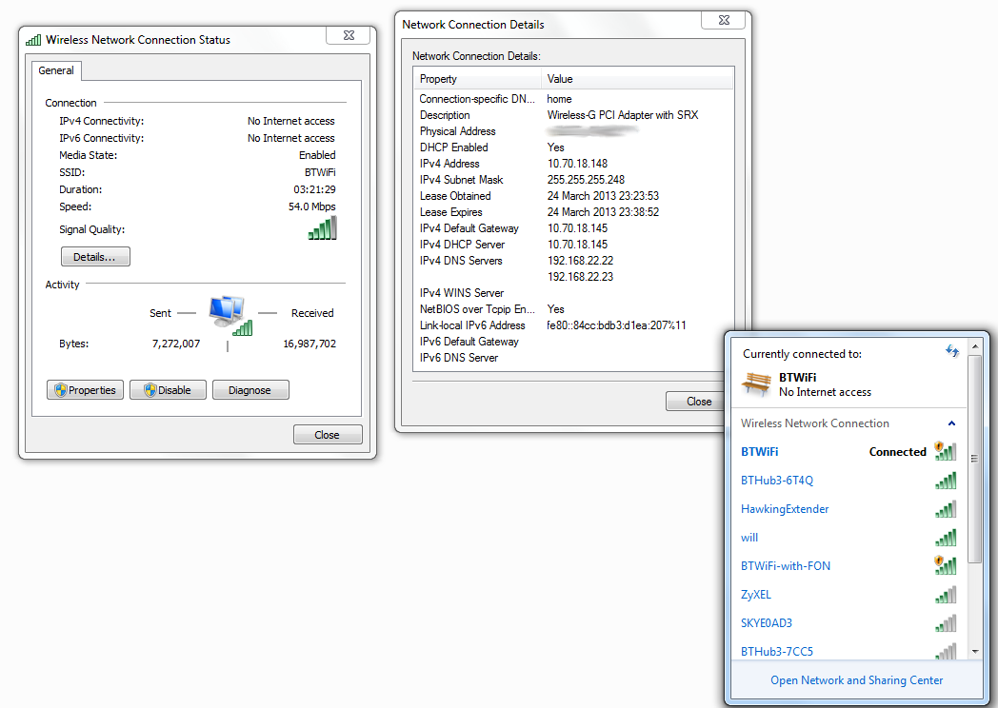Click the signal bars for HawkingExtender
The height and width of the screenshot is (708, 998).
pos(945,509)
